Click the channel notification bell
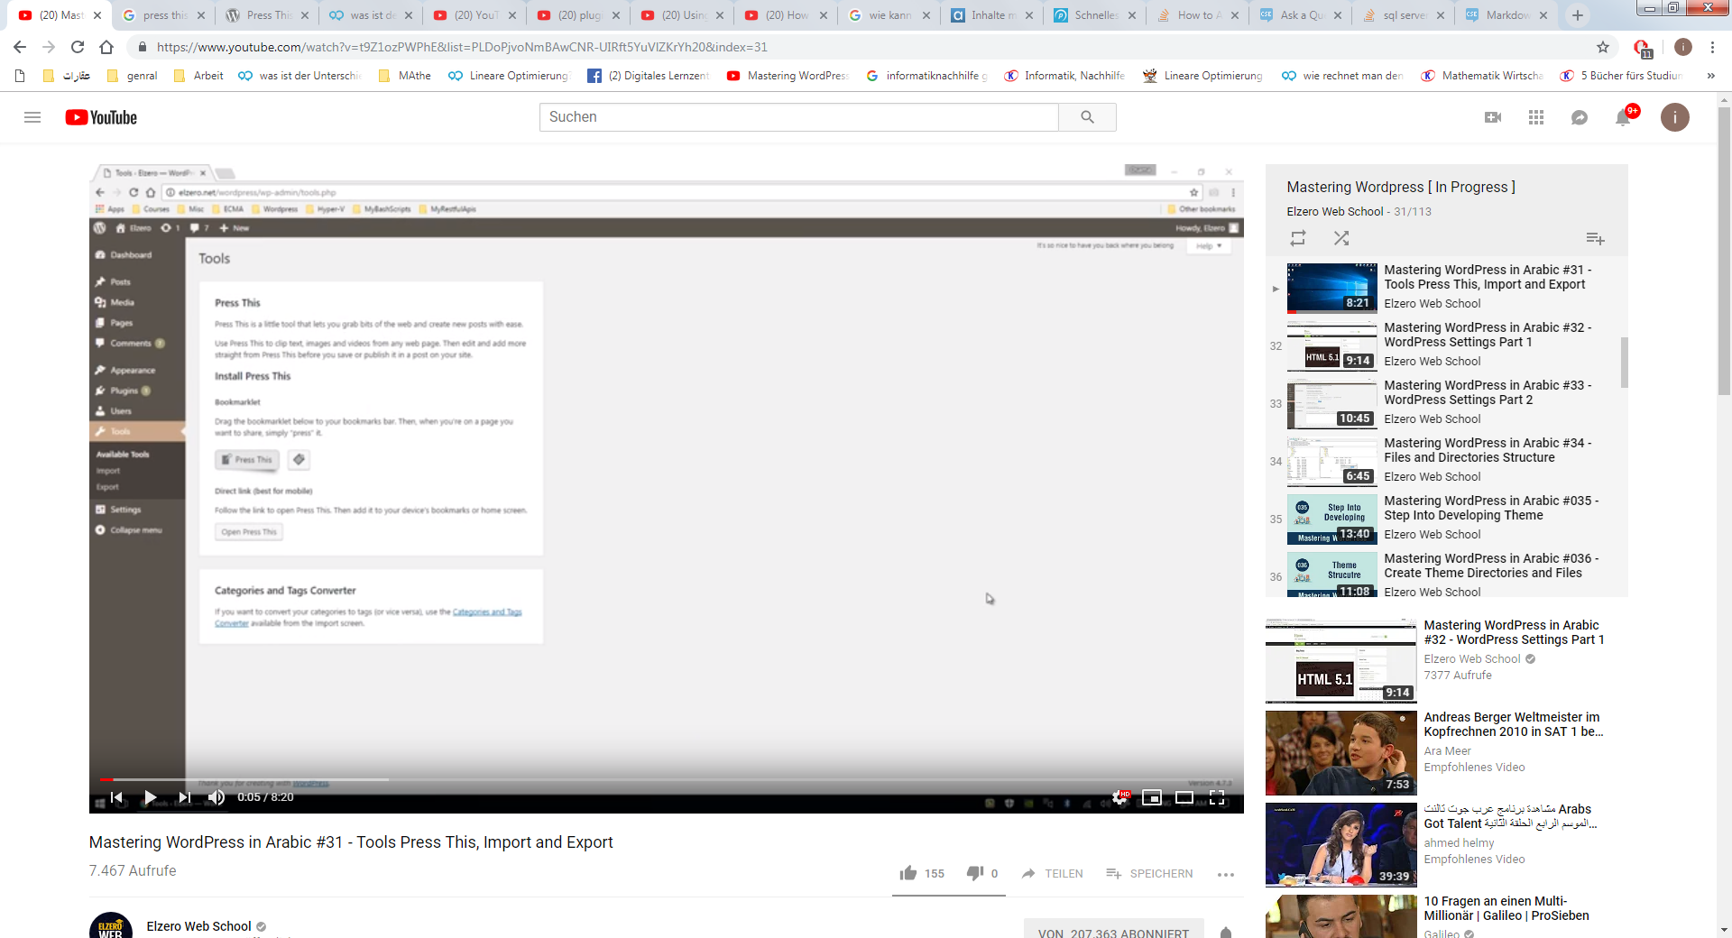1732x938 pixels. pyautogui.click(x=1226, y=933)
